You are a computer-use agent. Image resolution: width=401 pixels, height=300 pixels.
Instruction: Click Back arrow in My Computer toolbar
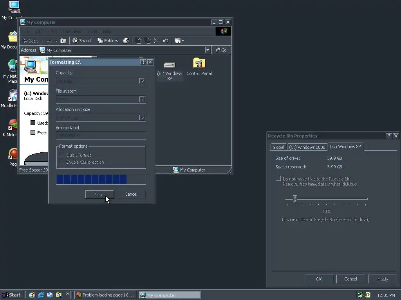[x=31, y=41]
